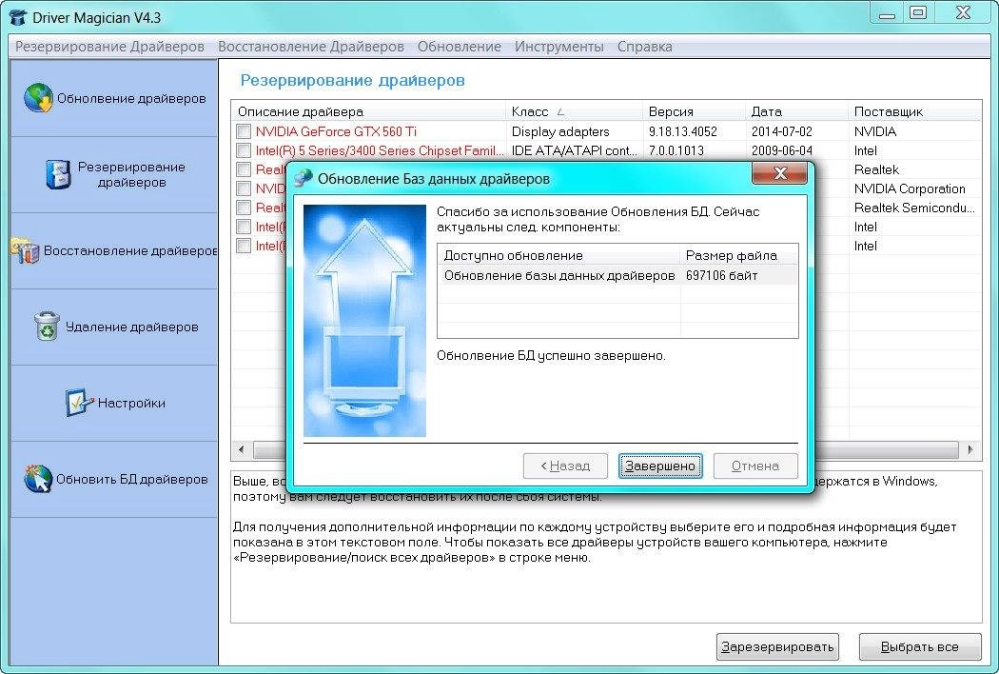The height and width of the screenshot is (674, 999).
Task: Click the right arrow of the horizontal scrollbar
Action: [x=970, y=449]
